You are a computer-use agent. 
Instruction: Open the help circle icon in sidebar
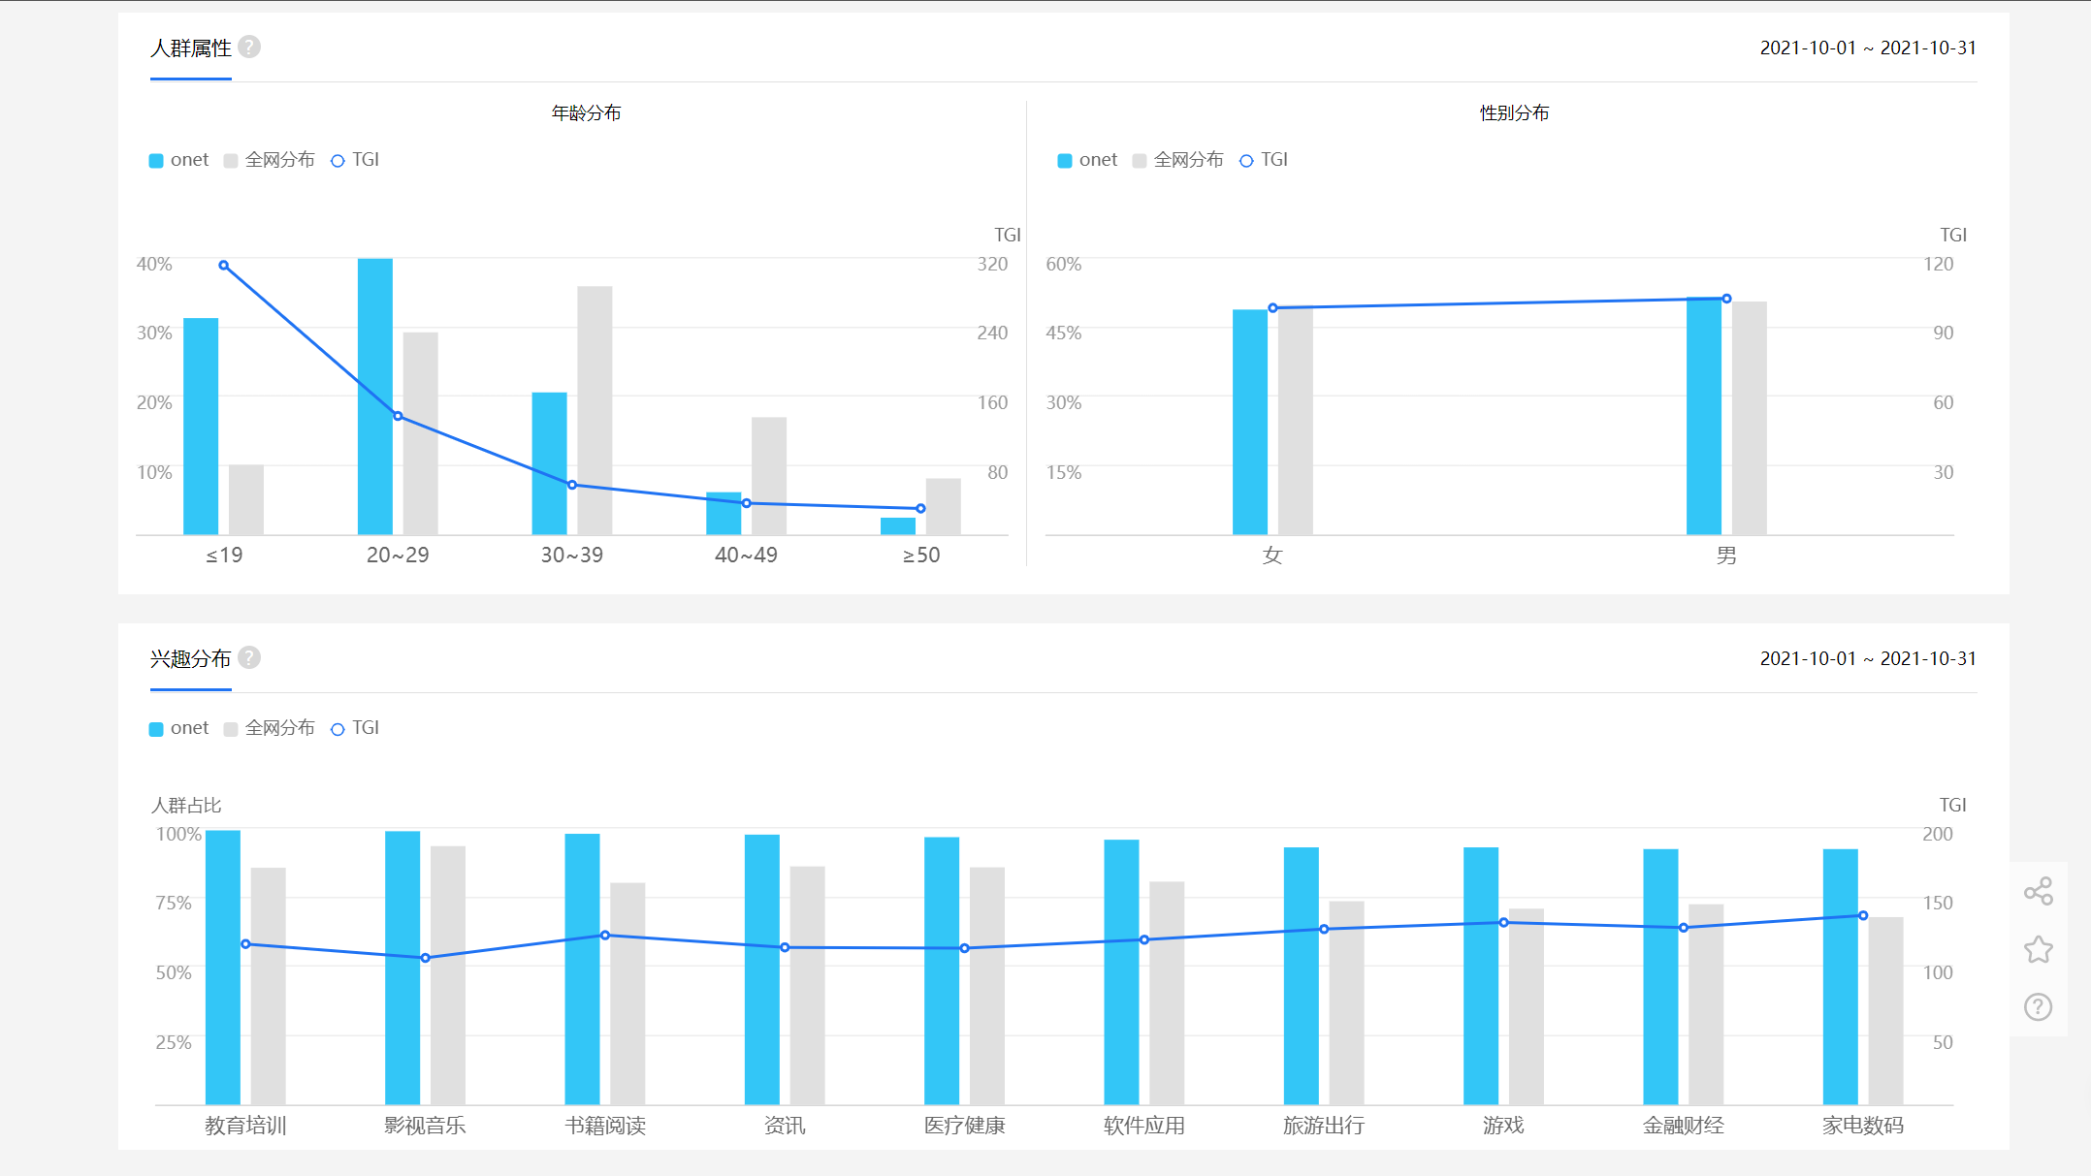(x=2038, y=1007)
